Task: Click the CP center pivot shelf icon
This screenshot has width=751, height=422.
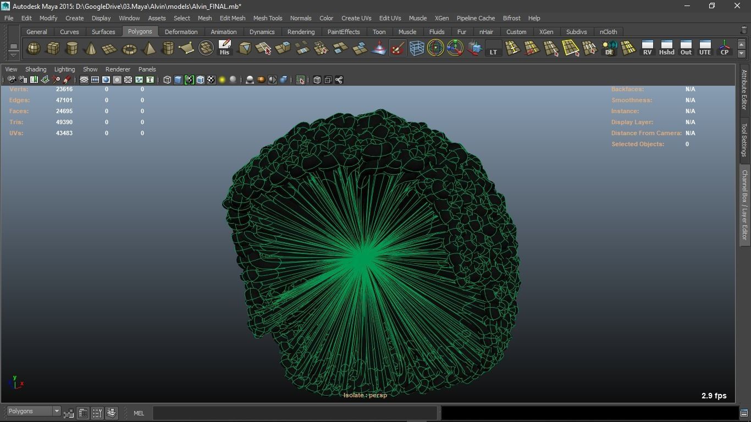Action: [x=725, y=48]
